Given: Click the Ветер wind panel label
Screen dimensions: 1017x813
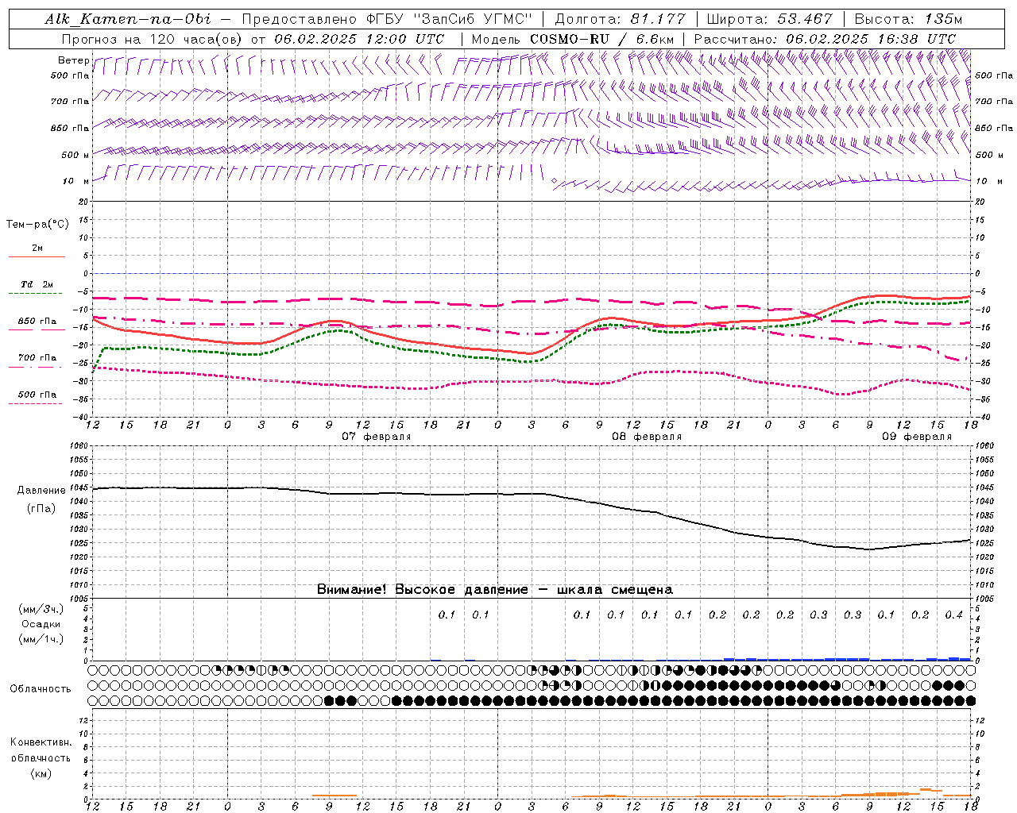Looking at the screenshot, I should tap(73, 60).
